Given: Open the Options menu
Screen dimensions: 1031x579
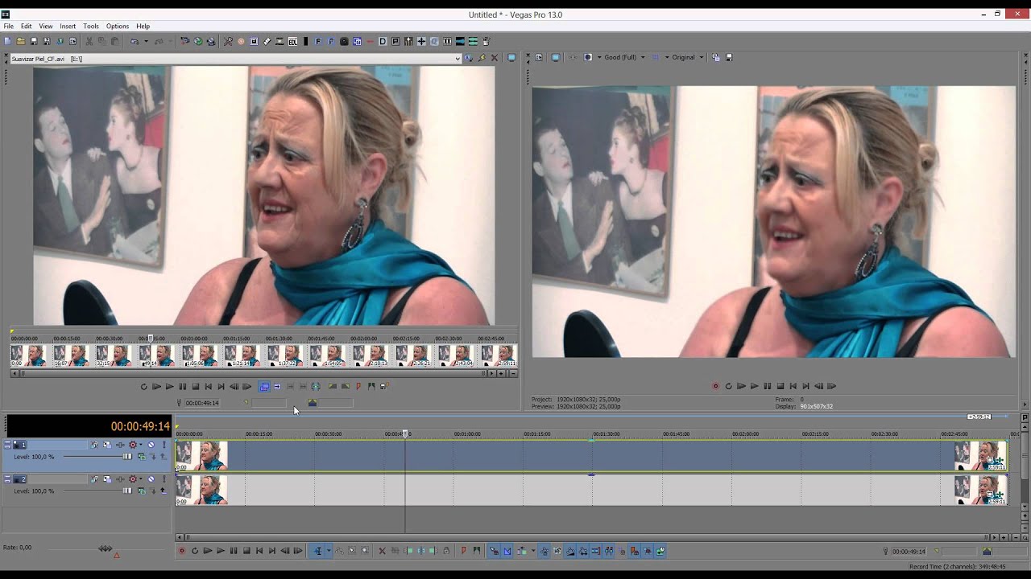Looking at the screenshot, I should [118, 27].
